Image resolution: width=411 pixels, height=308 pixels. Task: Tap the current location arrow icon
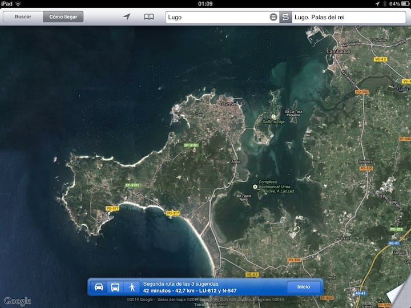tap(127, 17)
